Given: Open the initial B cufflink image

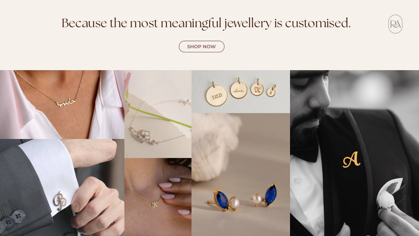Looking at the screenshot, I should point(62,187).
